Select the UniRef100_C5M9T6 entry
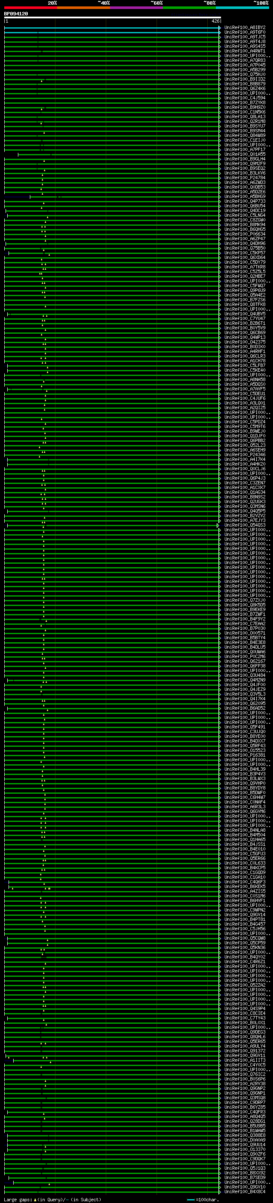The height and width of the screenshot is (1203, 273). 245,426
